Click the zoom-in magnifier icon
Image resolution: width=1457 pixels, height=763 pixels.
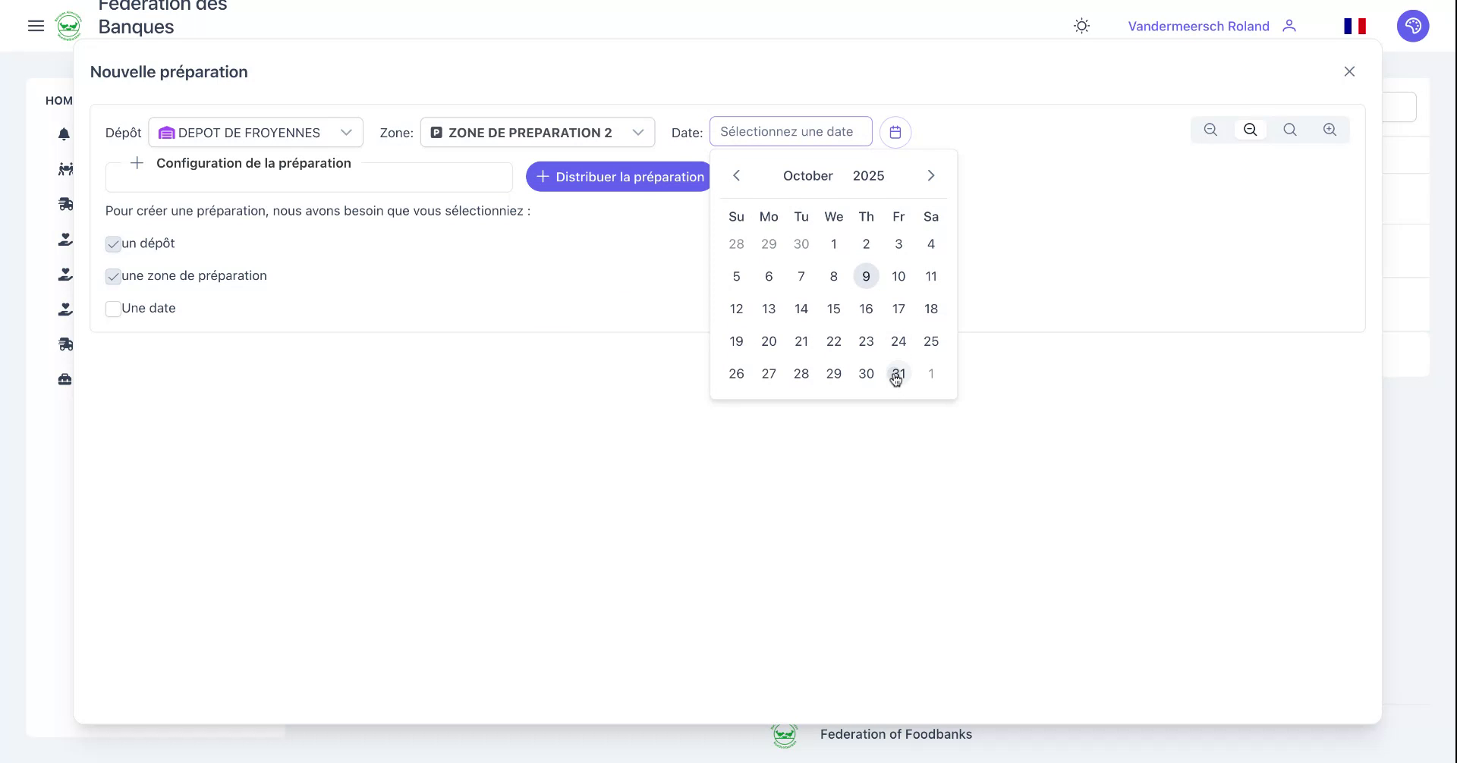click(1330, 130)
